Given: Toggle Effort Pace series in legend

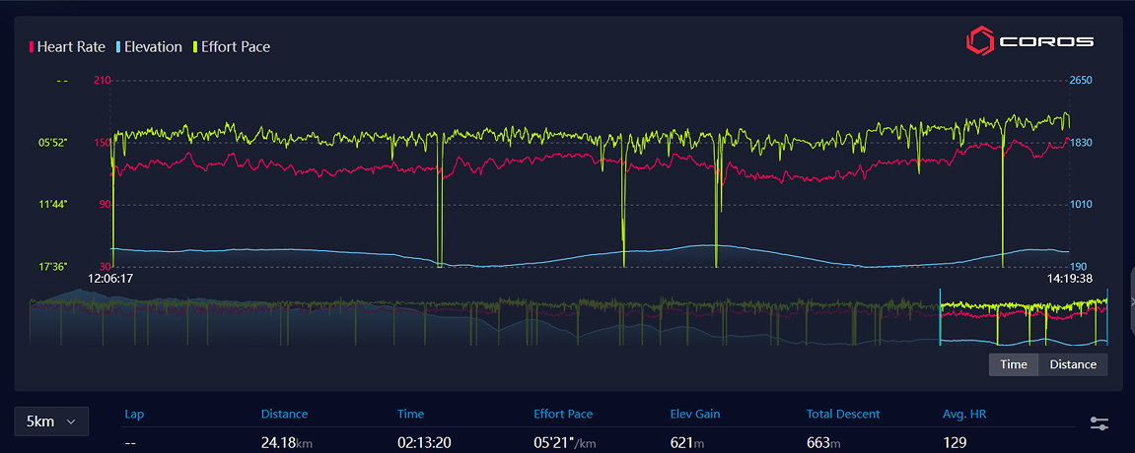Looking at the screenshot, I should point(232,47).
